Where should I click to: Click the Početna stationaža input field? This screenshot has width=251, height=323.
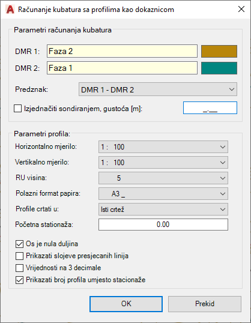[163, 225]
